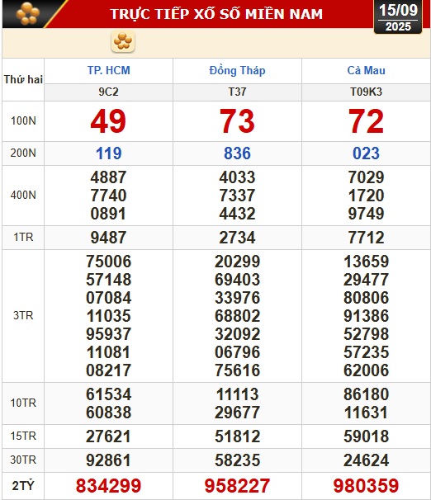Click the small lottery balls icon below header
Viewport: 431px width, 500px height.
click(x=123, y=41)
